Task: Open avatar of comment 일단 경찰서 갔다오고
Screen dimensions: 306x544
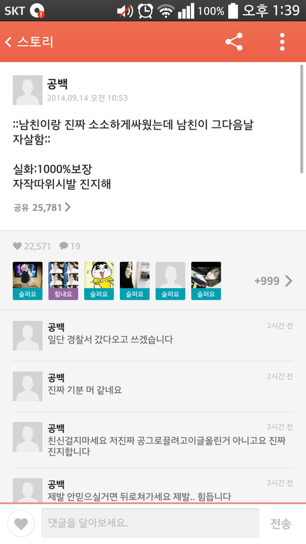Action: pyautogui.click(x=28, y=335)
